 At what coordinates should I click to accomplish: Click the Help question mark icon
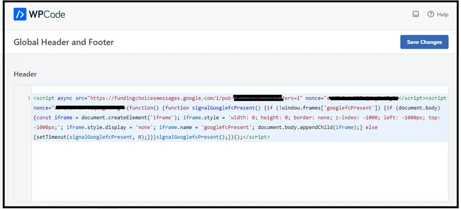click(x=431, y=14)
